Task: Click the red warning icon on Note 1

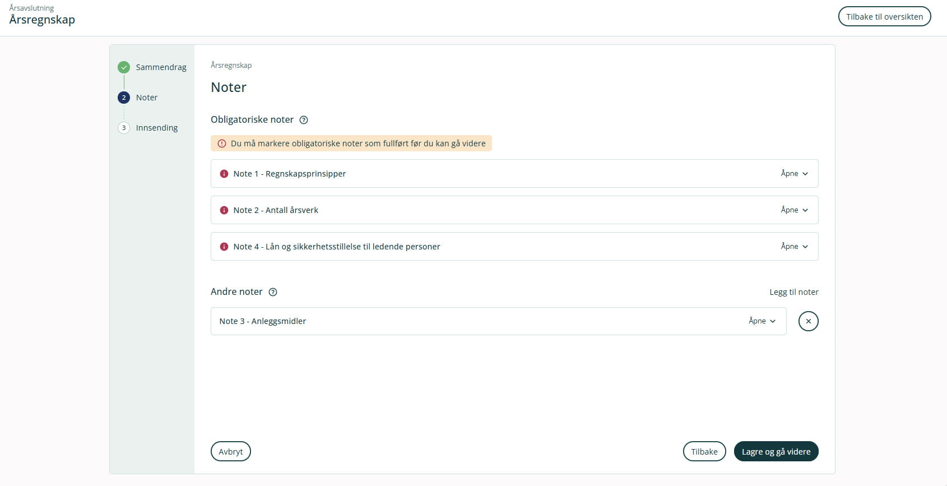Action: point(224,174)
